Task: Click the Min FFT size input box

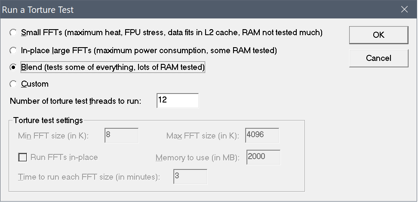Action: point(121,136)
